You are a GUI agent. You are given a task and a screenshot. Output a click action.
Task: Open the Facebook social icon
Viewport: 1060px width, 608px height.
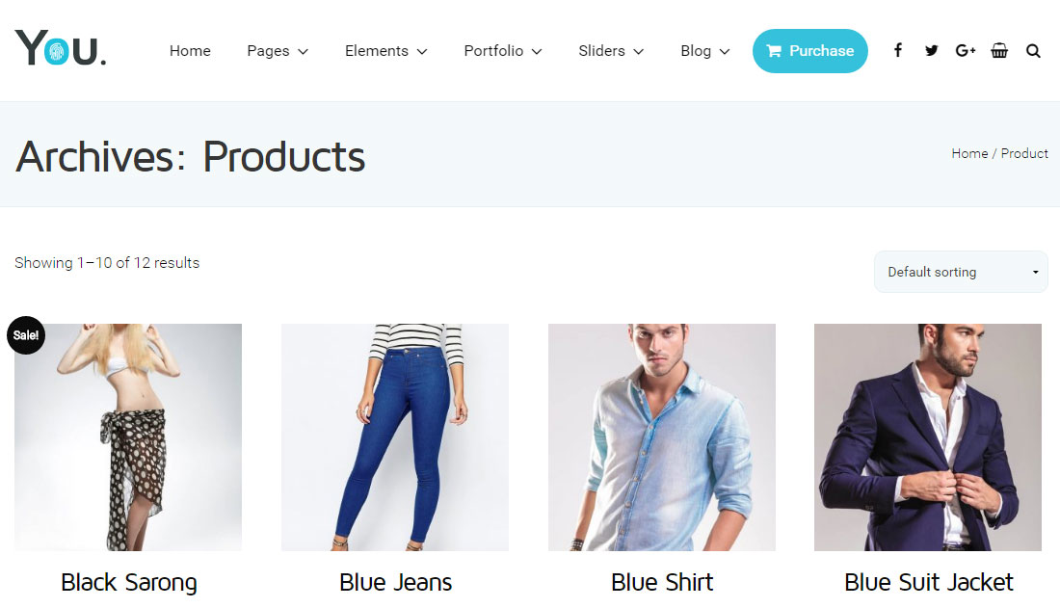pyautogui.click(x=897, y=50)
